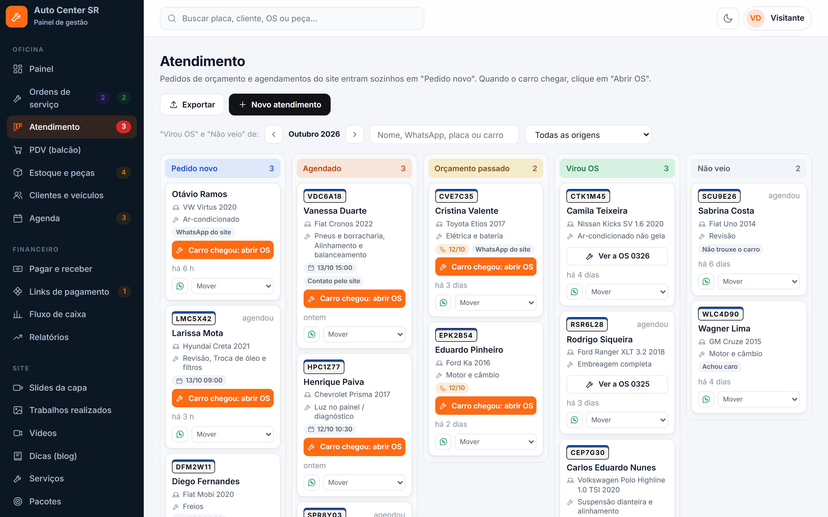The image size is (828, 517).
Task: Open WhatsApp chat for Wagner Lima
Action: [706, 399]
